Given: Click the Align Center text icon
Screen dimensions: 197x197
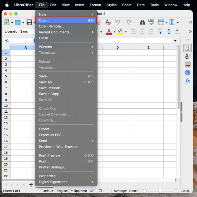Looking at the screenshot, I should (x=142, y=31).
